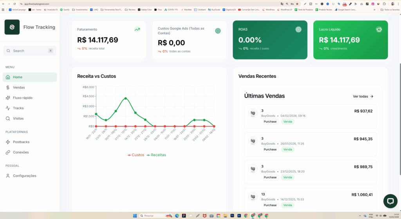Open the browser extensions puzzle icon

pos(384,4)
